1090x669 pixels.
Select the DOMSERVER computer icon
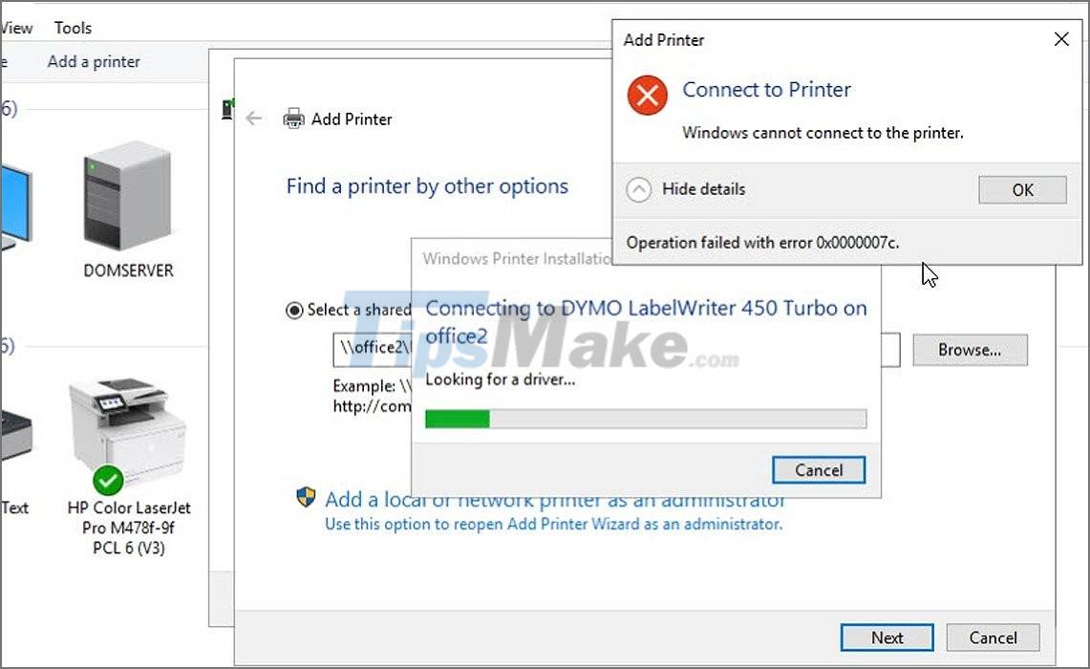pyautogui.click(x=127, y=196)
